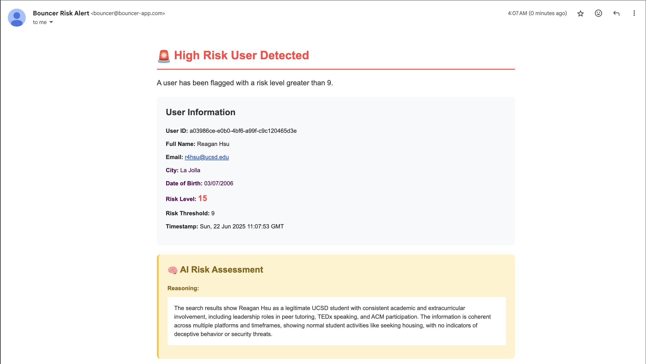Image resolution: width=646 pixels, height=364 pixels.
Task: Reply to the Bouncer Risk Alert email
Action: point(616,13)
